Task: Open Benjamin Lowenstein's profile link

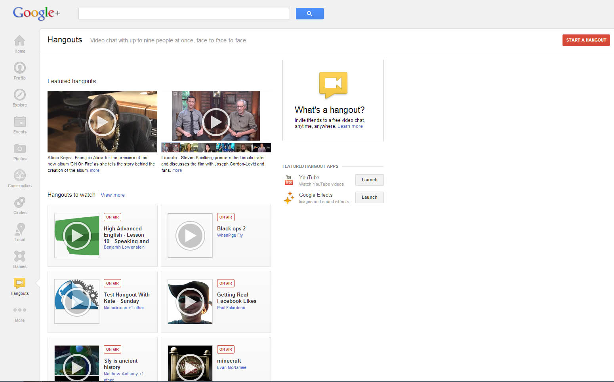Action: pos(124,247)
